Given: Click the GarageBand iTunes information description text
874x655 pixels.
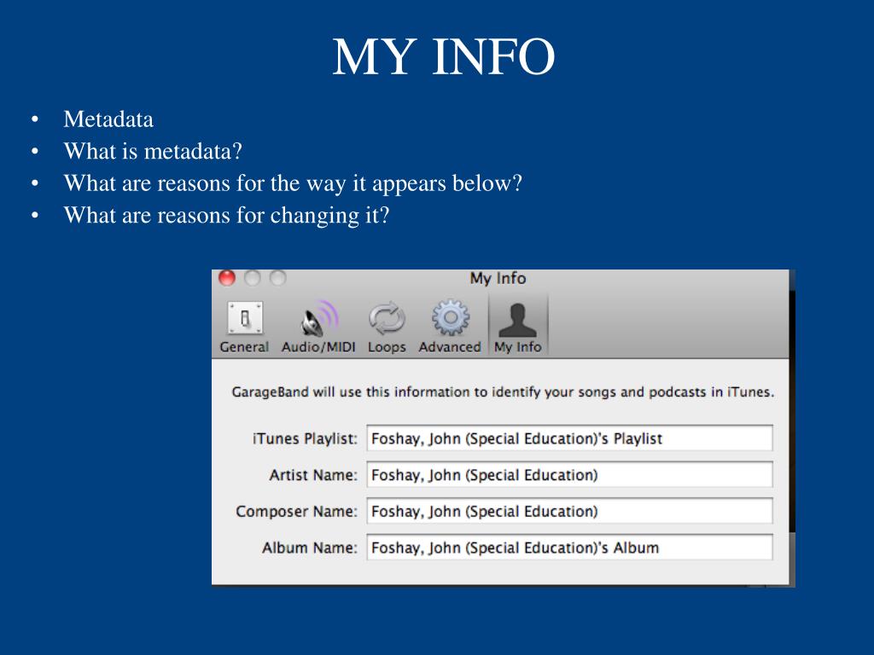Looking at the screenshot, I should [503, 392].
